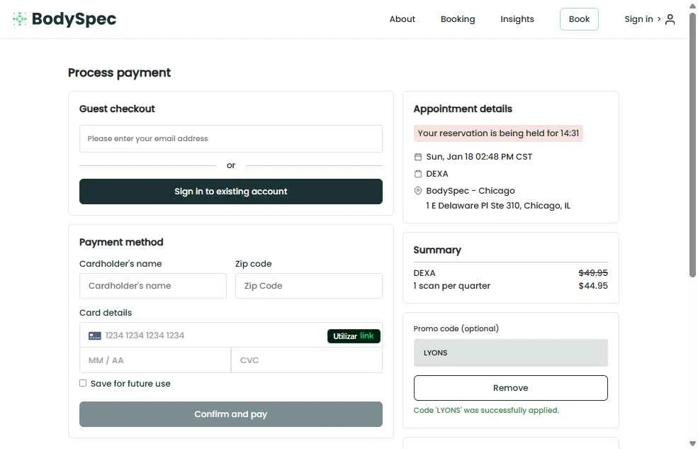Click the BodySpec logo
The width and height of the screenshot is (698, 449).
point(64,18)
